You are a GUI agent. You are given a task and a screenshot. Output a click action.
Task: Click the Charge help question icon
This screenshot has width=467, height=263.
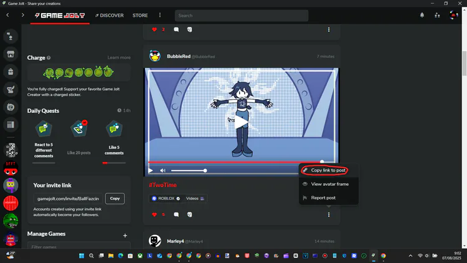[49, 58]
